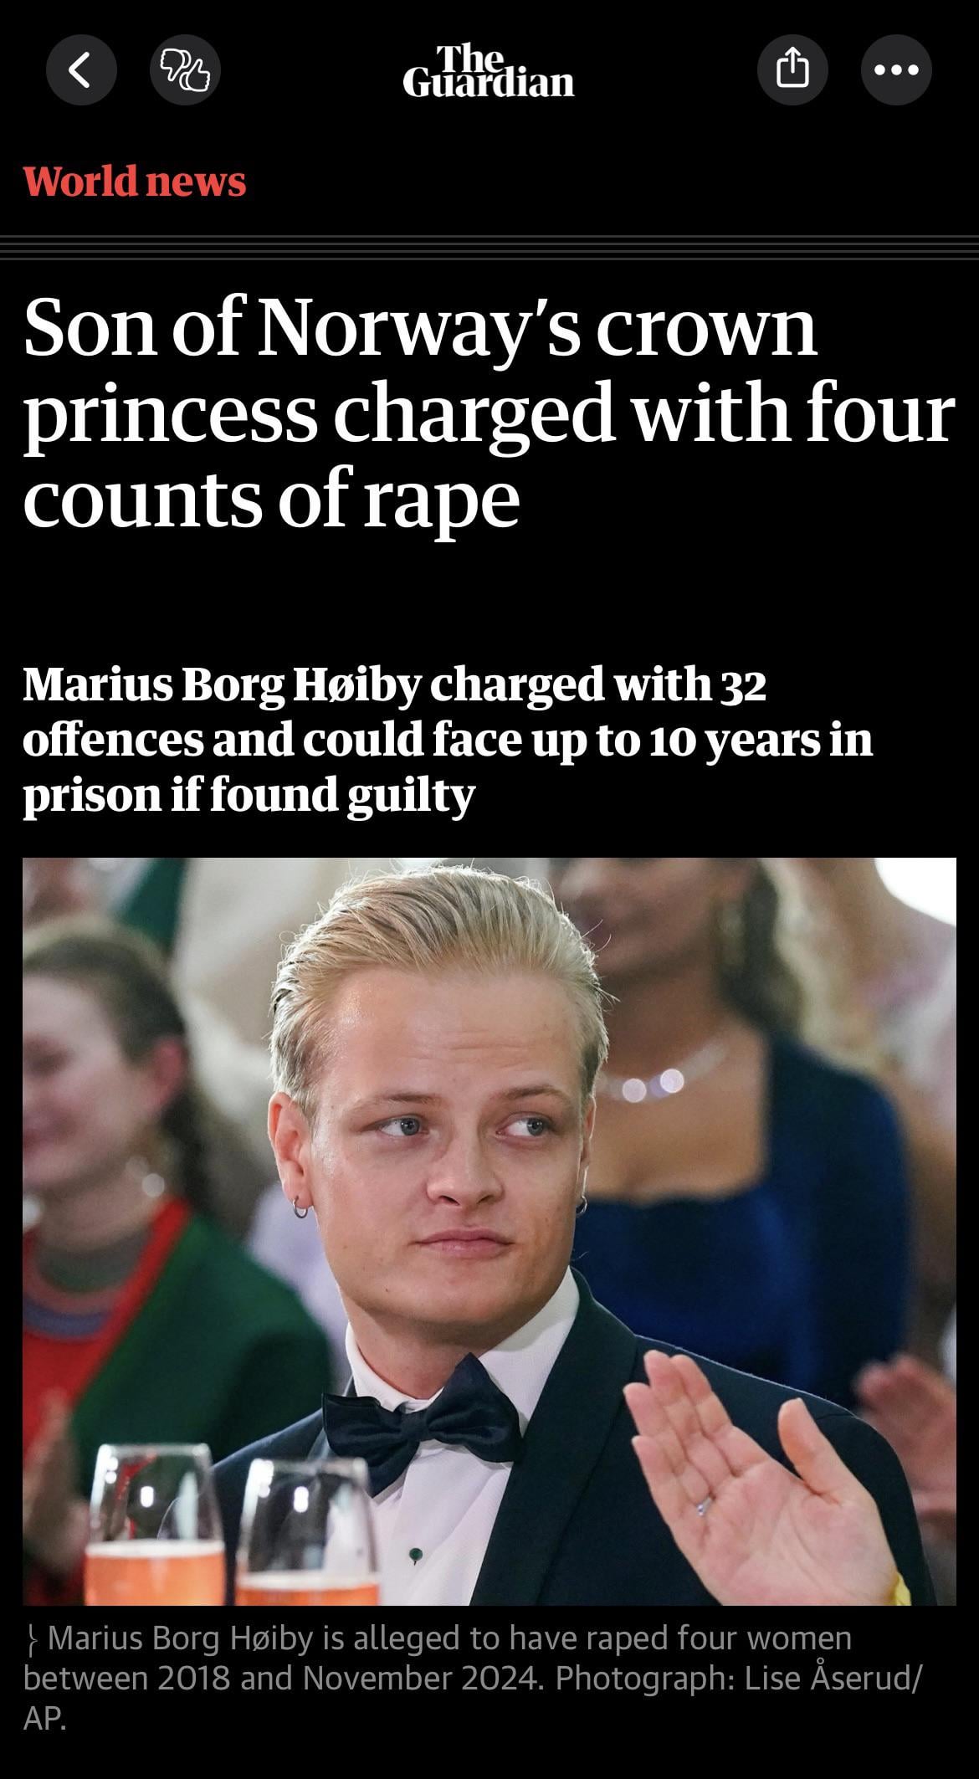979x1779 pixels.
Task: Open the World news section link
Action: [135, 182]
